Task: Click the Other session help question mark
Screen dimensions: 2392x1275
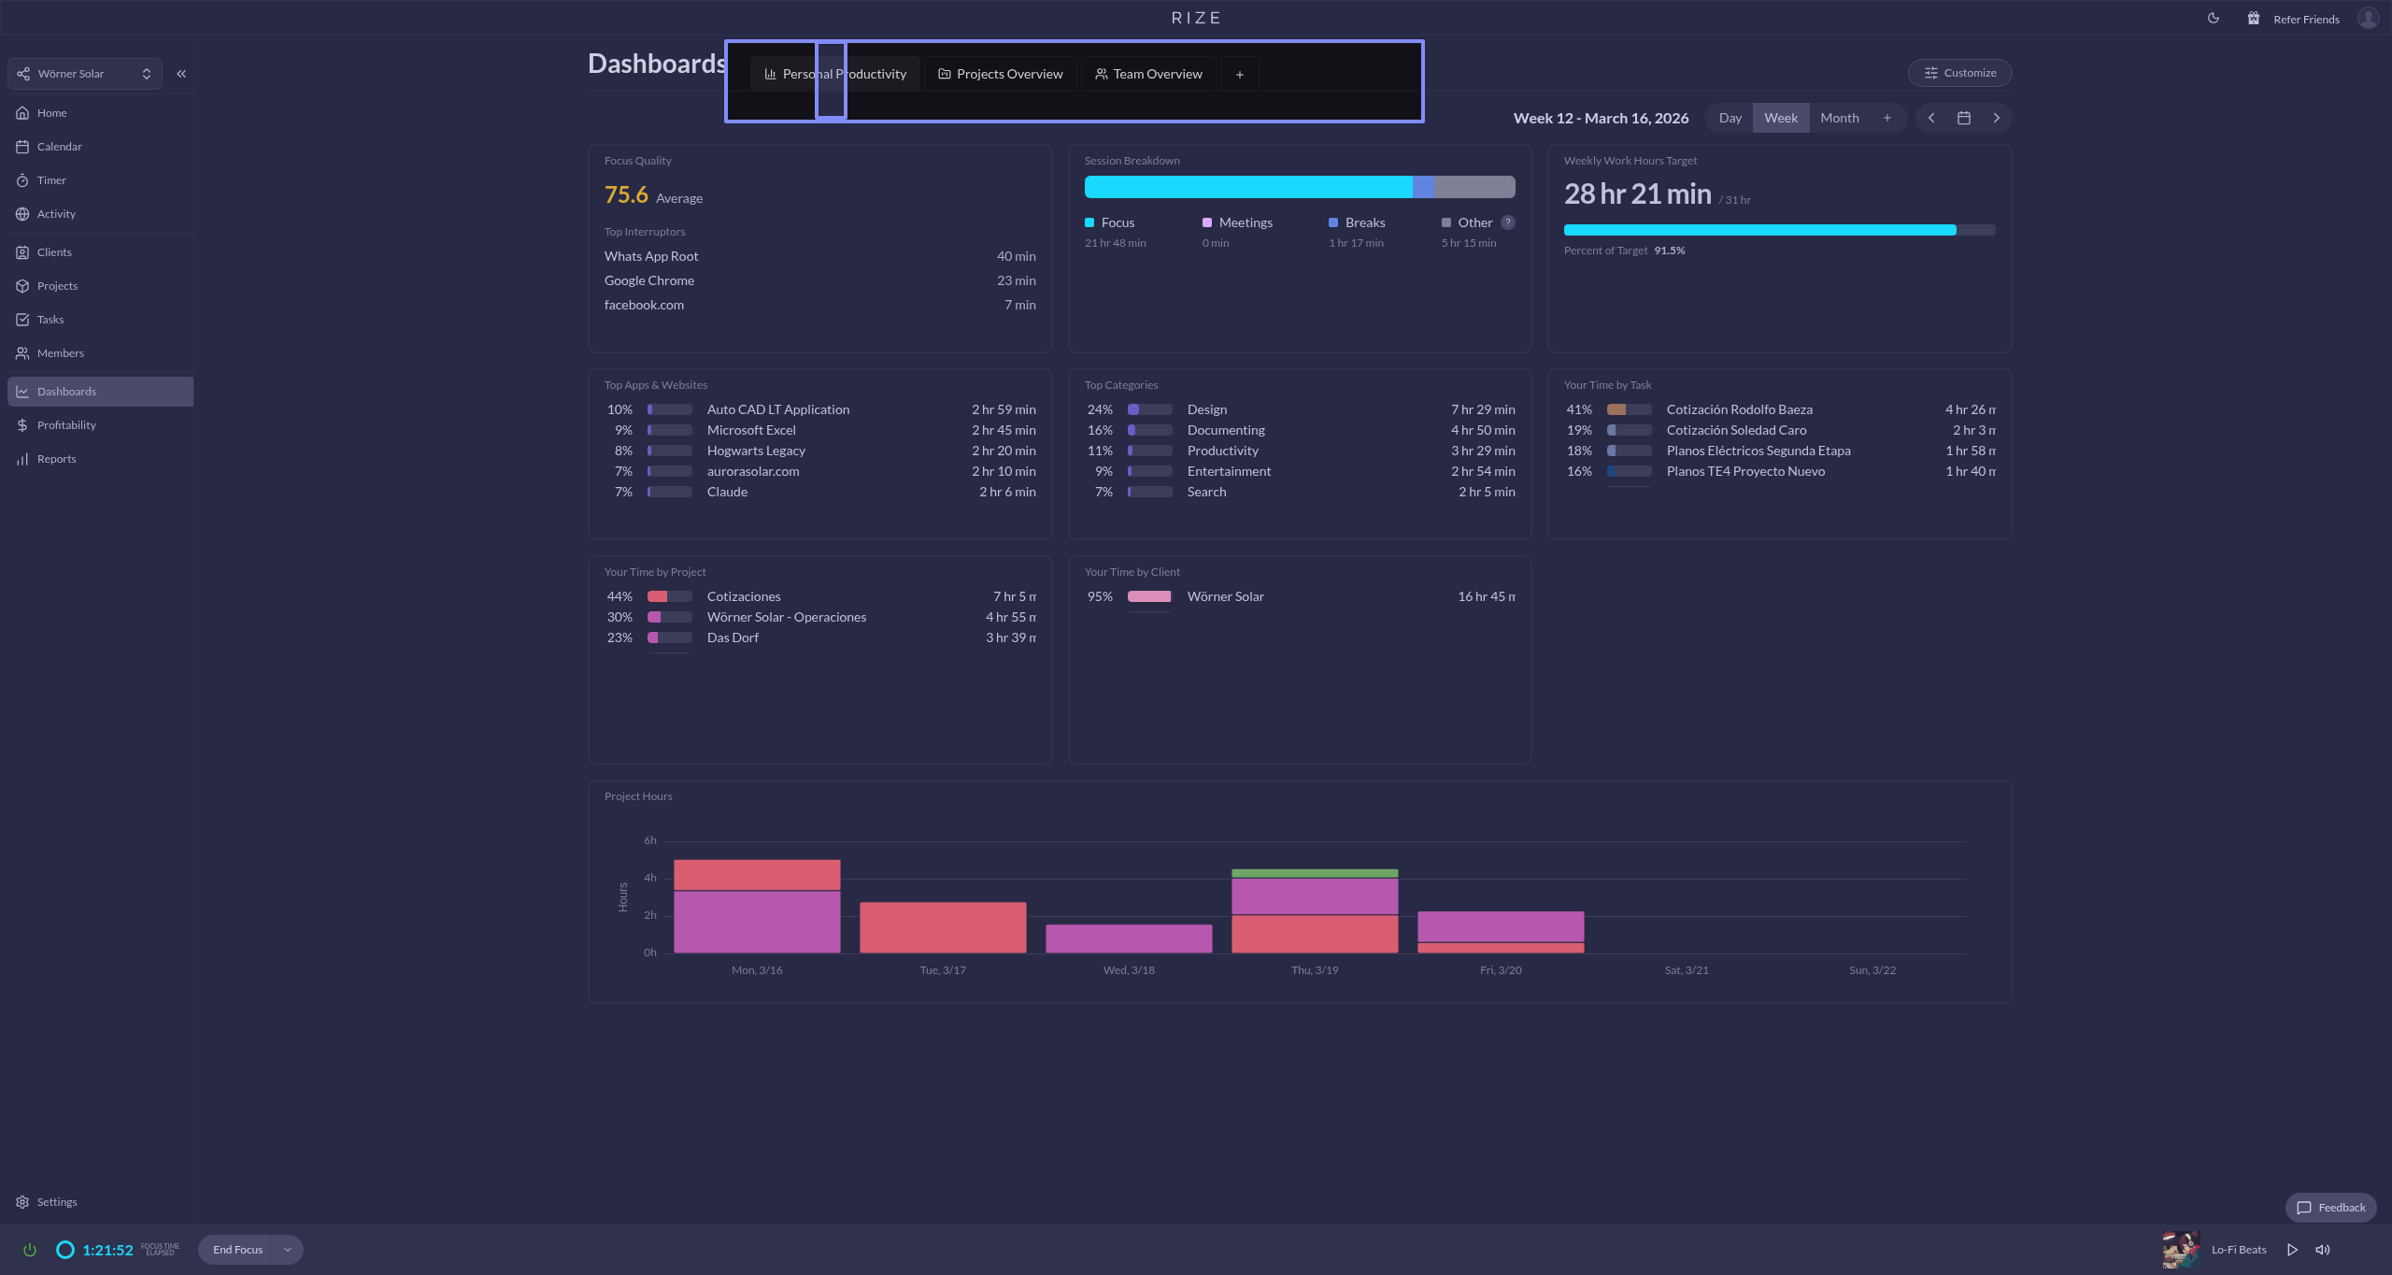Action: tap(1507, 222)
